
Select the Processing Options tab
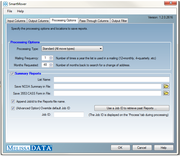[64, 20]
